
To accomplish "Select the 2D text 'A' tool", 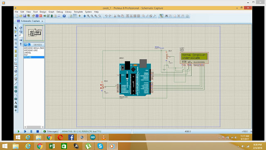I will (x=16, y=103).
